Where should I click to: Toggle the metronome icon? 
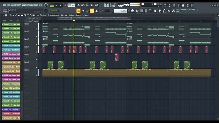(78, 5)
